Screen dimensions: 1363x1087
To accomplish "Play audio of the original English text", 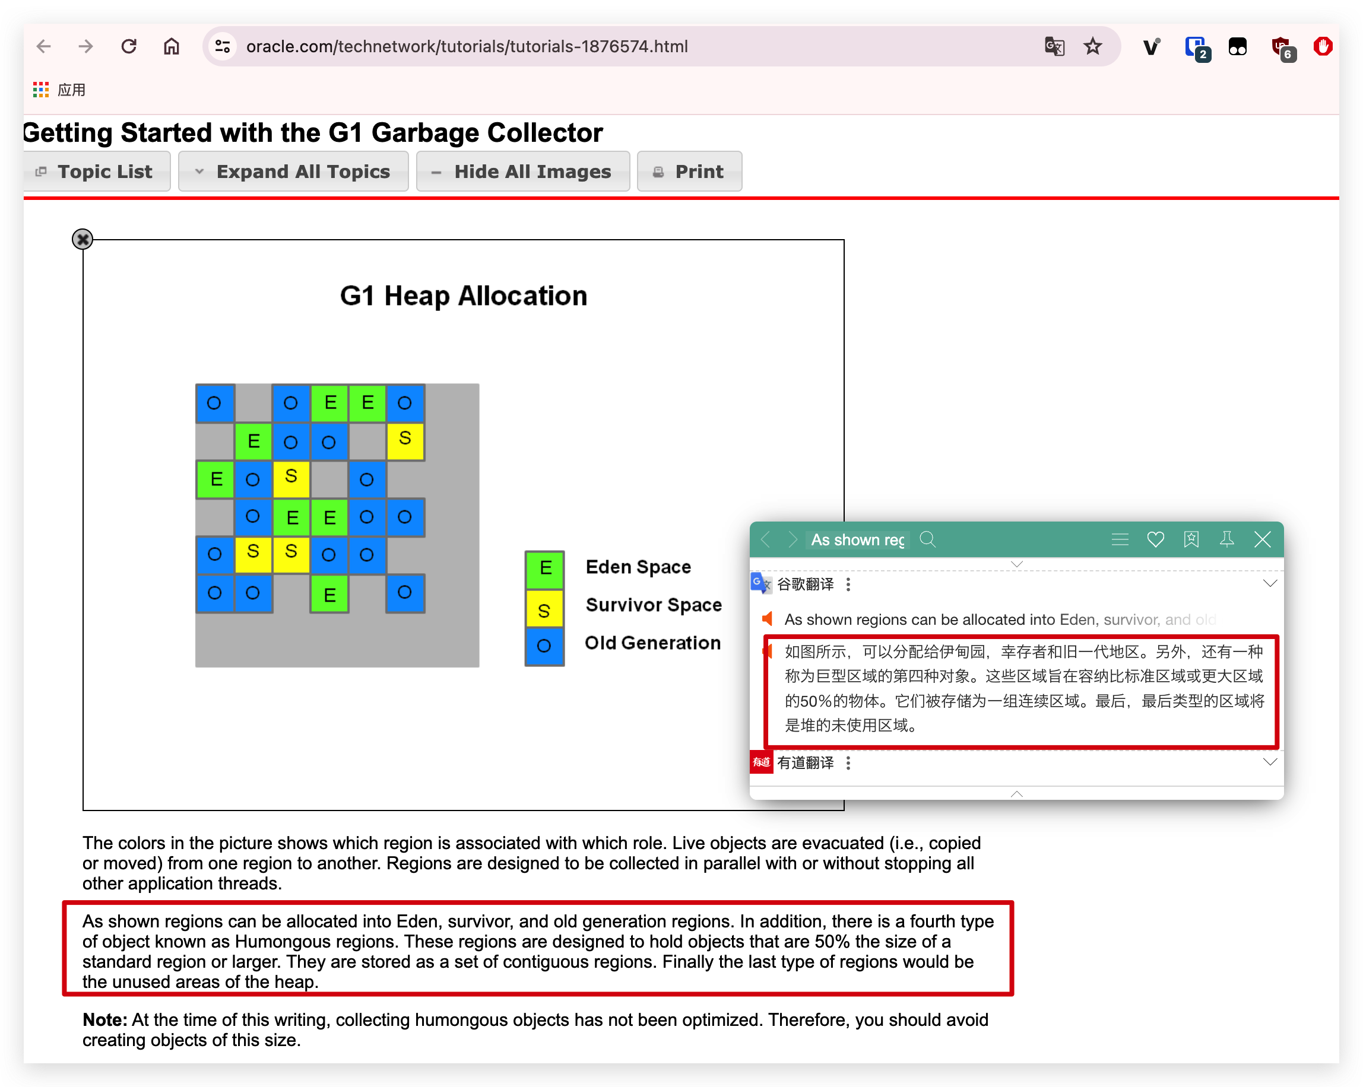I will (x=768, y=619).
